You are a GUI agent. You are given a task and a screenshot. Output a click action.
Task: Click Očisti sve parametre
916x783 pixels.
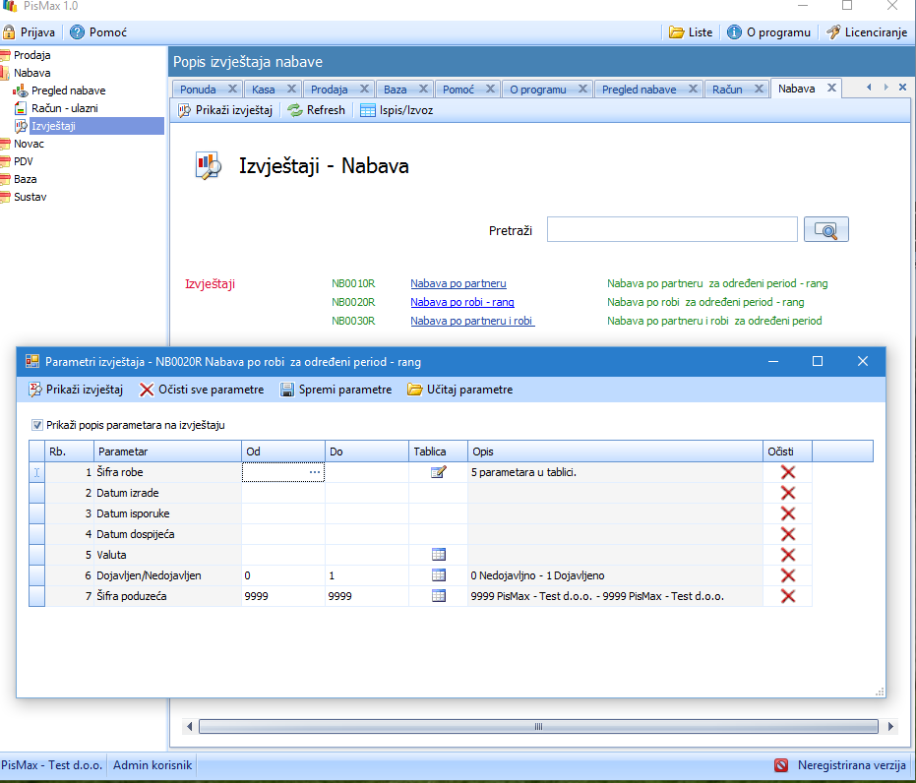[202, 390]
